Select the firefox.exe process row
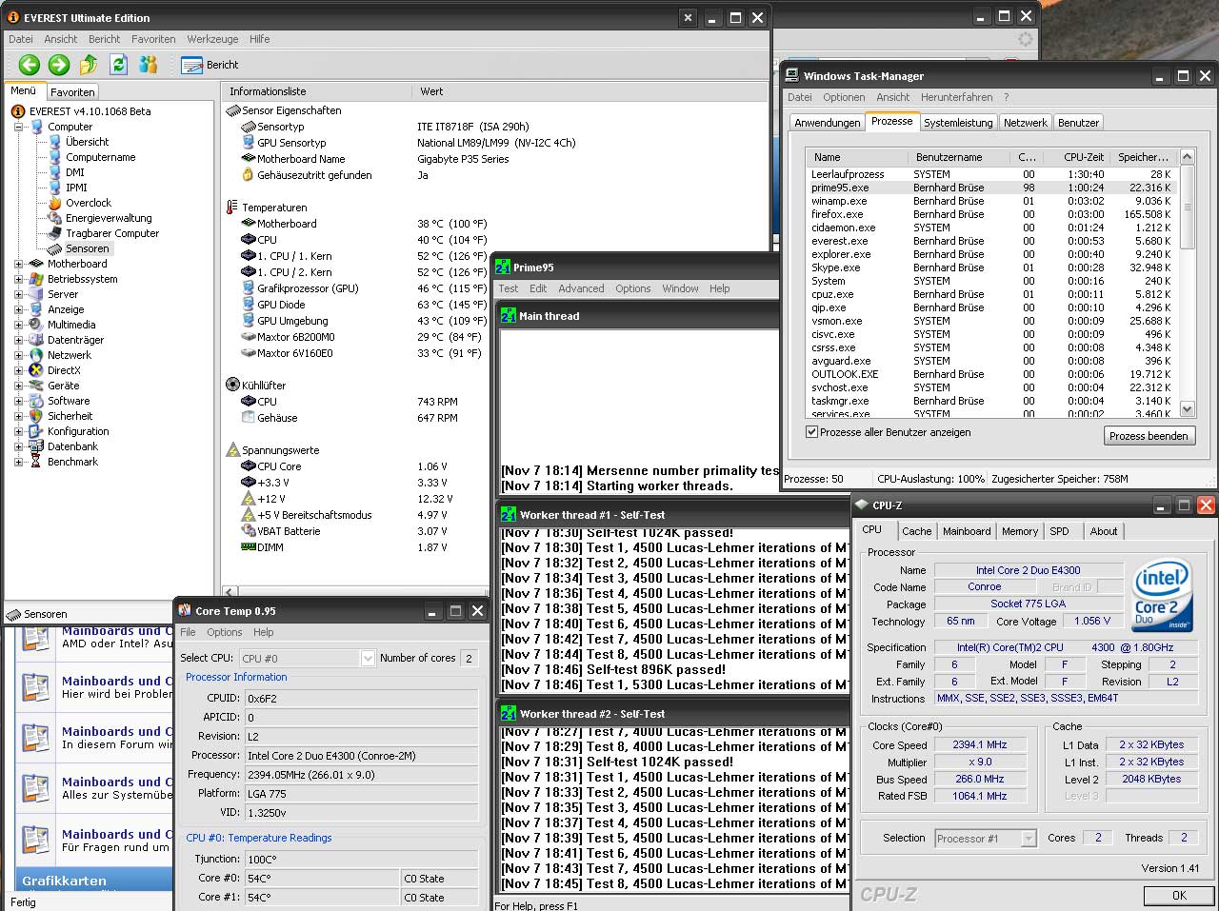Viewport: 1219px width, 911px height. (x=991, y=214)
